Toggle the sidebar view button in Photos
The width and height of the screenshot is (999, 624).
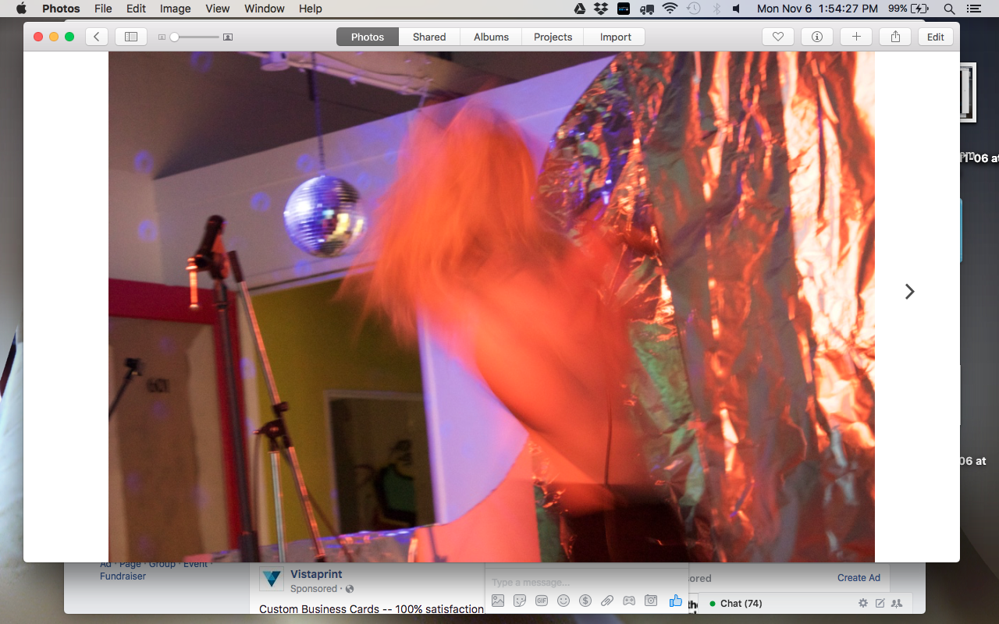(131, 37)
